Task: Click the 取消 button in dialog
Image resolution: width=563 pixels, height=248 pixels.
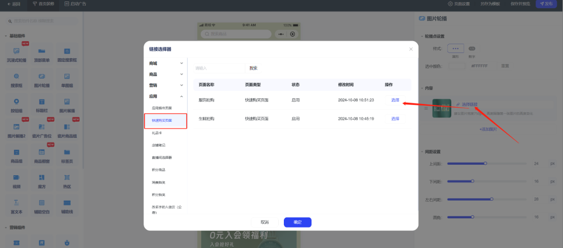Action: [x=265, y=223]
